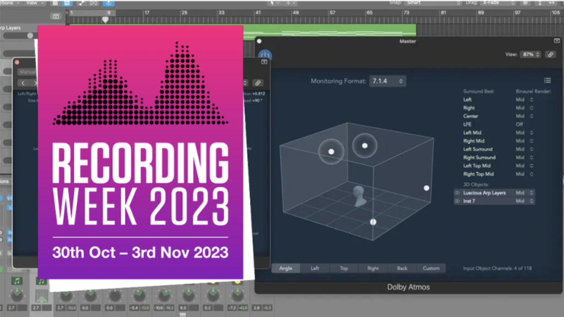Open the list icon above Binaural Render
564x317 pixels.
tap(547, 80)
